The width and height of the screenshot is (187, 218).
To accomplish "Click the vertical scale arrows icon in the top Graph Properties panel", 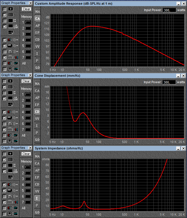I will point(12,21).
